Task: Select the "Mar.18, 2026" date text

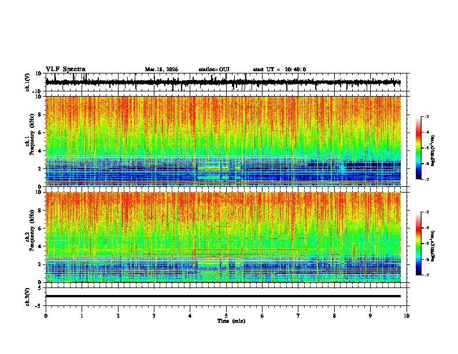Action: 161,69
